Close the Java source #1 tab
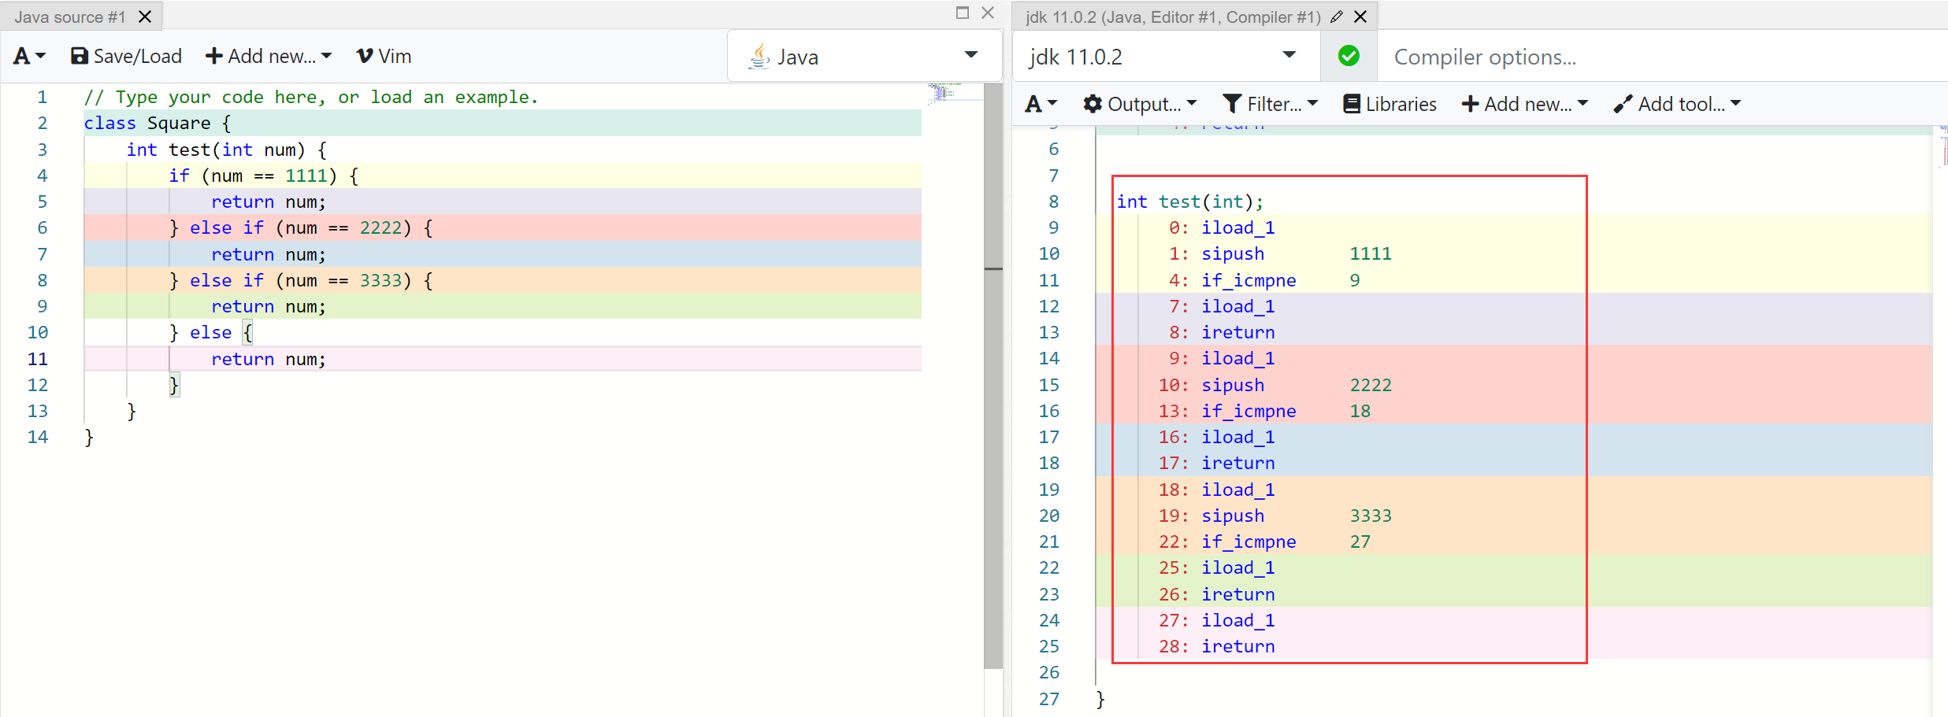The height and width of the screenshot is (717, 1948). pos(145,17)
